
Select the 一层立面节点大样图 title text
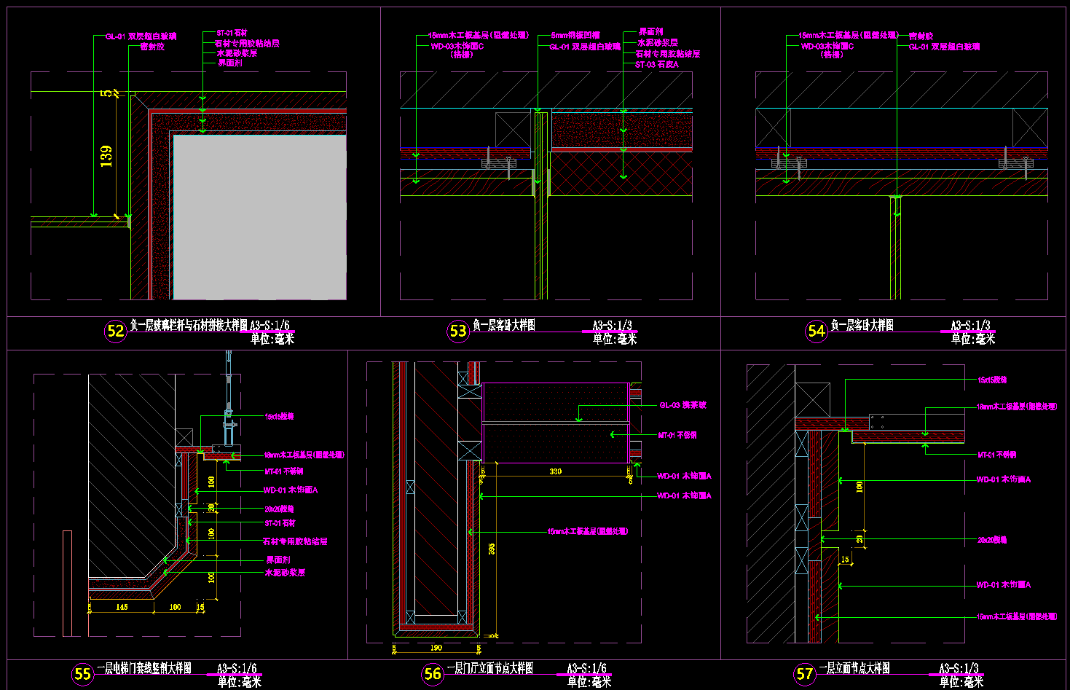click(854, 668)
